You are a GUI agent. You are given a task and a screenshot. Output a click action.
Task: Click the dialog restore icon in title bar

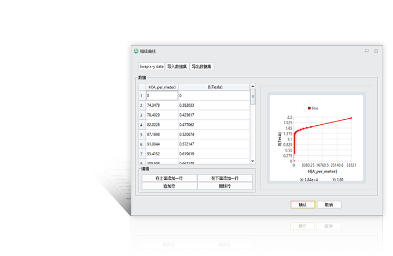click(x=366, y=51)
